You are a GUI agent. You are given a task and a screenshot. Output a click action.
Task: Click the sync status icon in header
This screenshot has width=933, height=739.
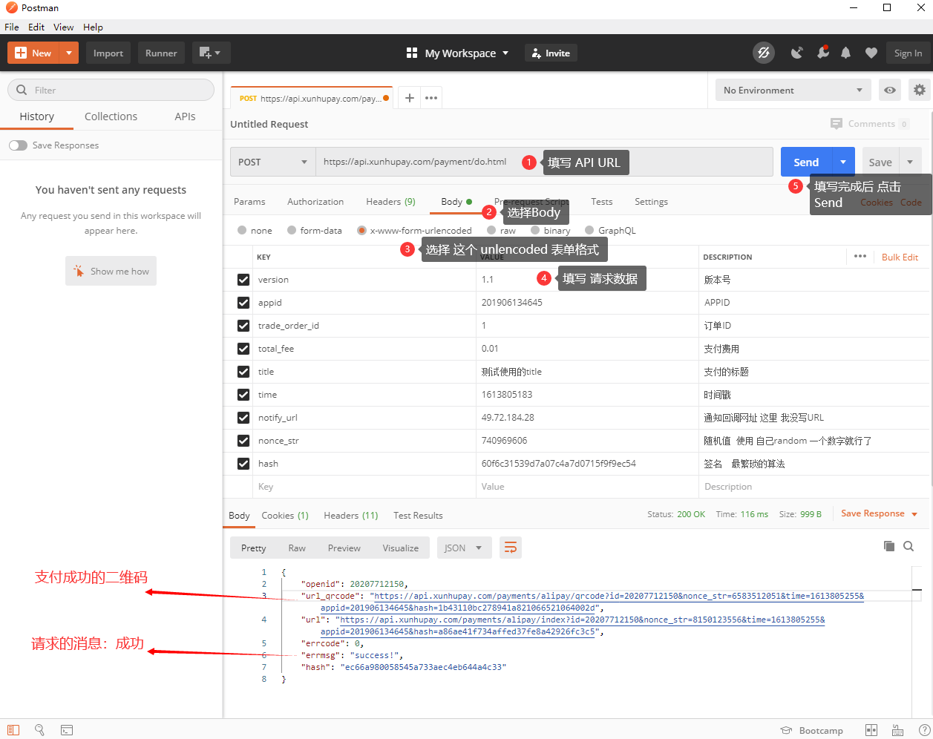point(763,53)
